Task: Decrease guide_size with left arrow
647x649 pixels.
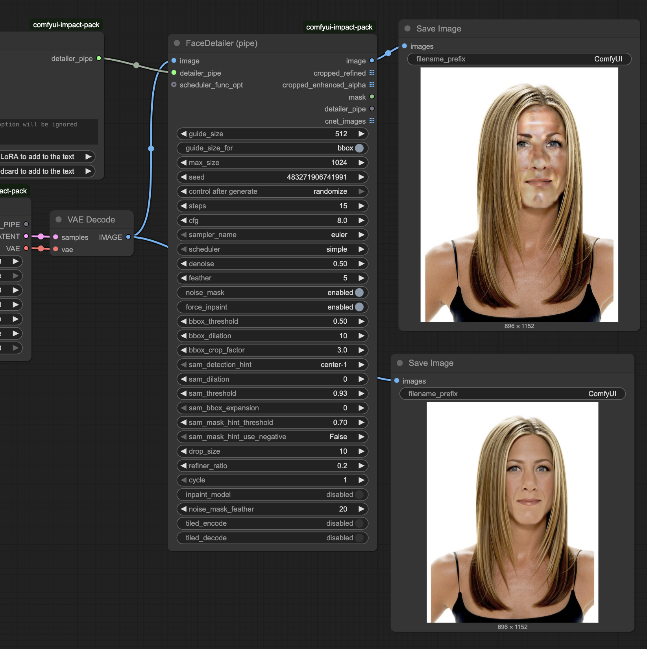Action: 183,134
